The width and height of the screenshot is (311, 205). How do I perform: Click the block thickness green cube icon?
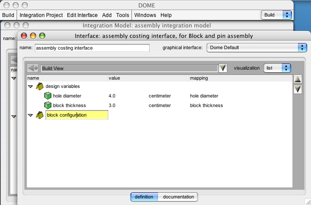coord(47,105)
